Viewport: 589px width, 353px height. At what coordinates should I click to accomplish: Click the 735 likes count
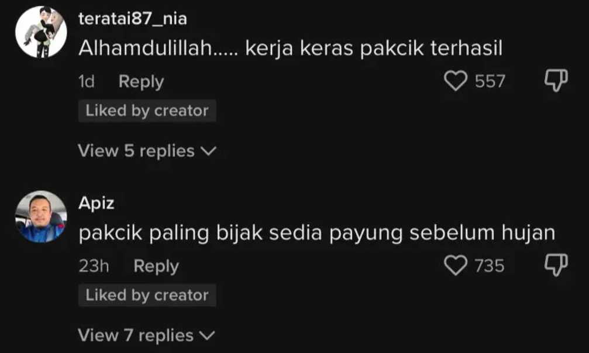(490, 266)
